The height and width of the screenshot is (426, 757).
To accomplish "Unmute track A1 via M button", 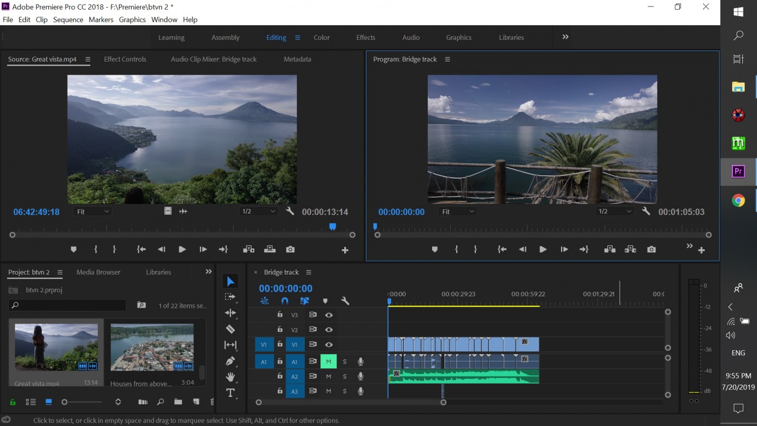I will (x=329, y=361).
